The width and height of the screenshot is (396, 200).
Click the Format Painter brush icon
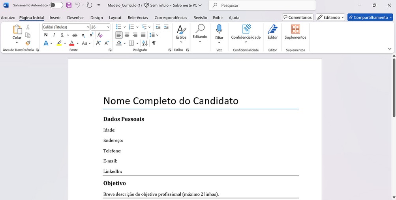point(28,43)
